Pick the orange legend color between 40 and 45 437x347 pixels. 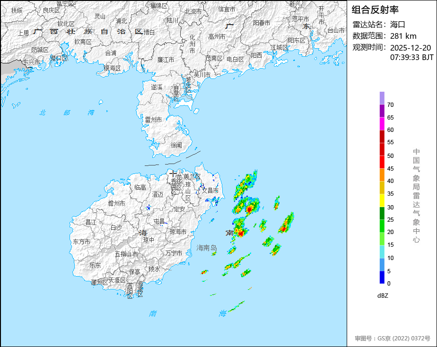pos(382,175)
